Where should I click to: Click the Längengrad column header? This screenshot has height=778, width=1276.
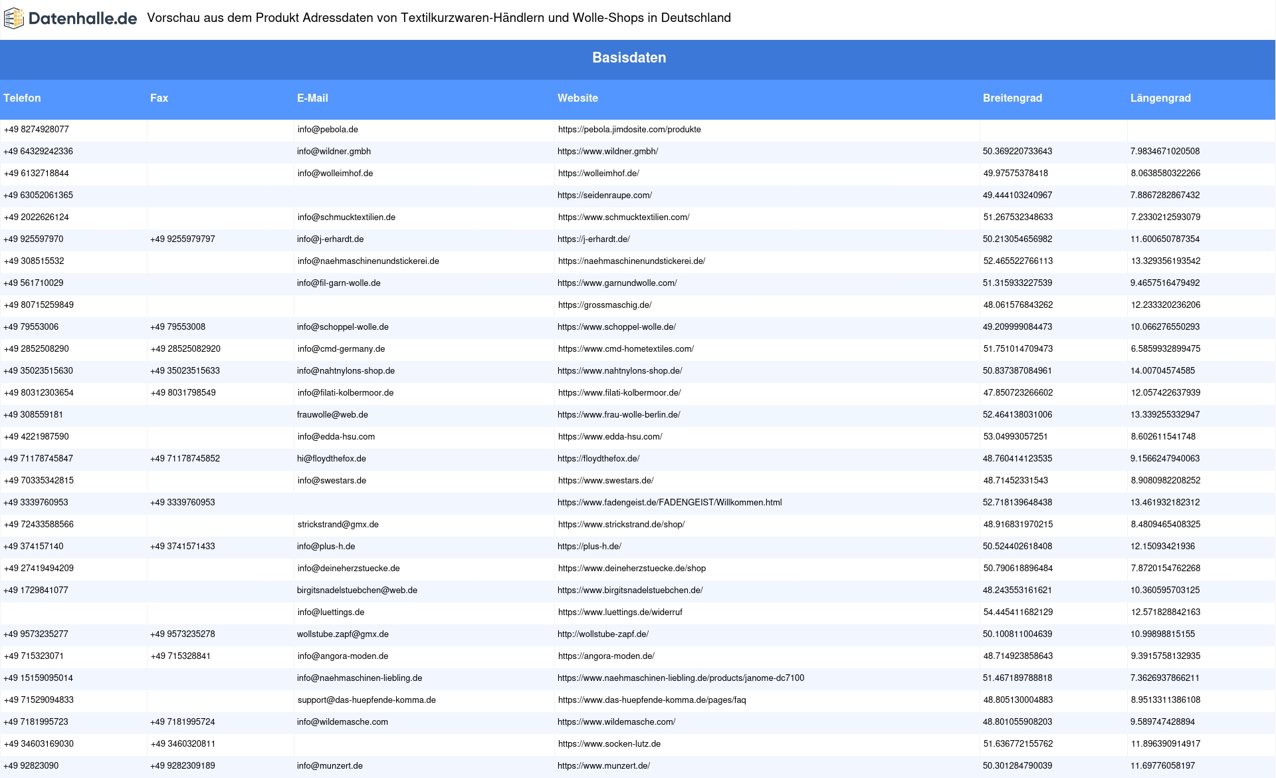1160,98
